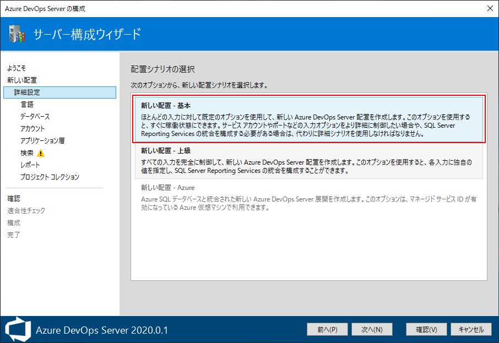Select the 新しい配置 - Azure scenario
The width and height of the screenshot is (499, 343).
point(308,197)
